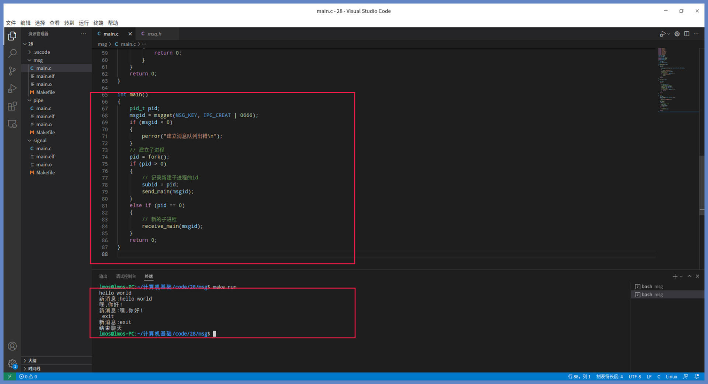Click the Linux status bar button
Screen dimensions: 708x384
click(x=671, y=377)
